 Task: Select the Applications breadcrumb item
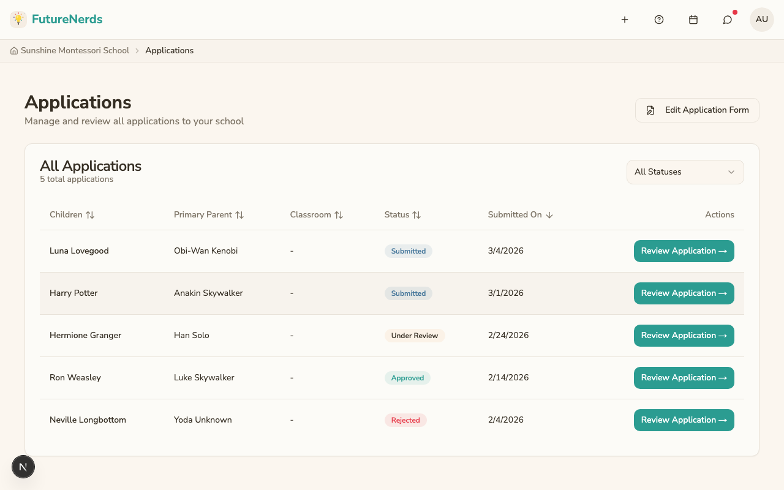point(169,51)
